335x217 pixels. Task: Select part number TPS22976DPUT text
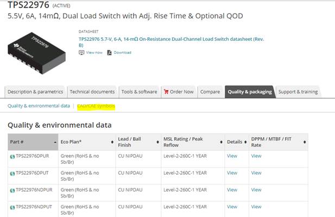tap(32, 173)
